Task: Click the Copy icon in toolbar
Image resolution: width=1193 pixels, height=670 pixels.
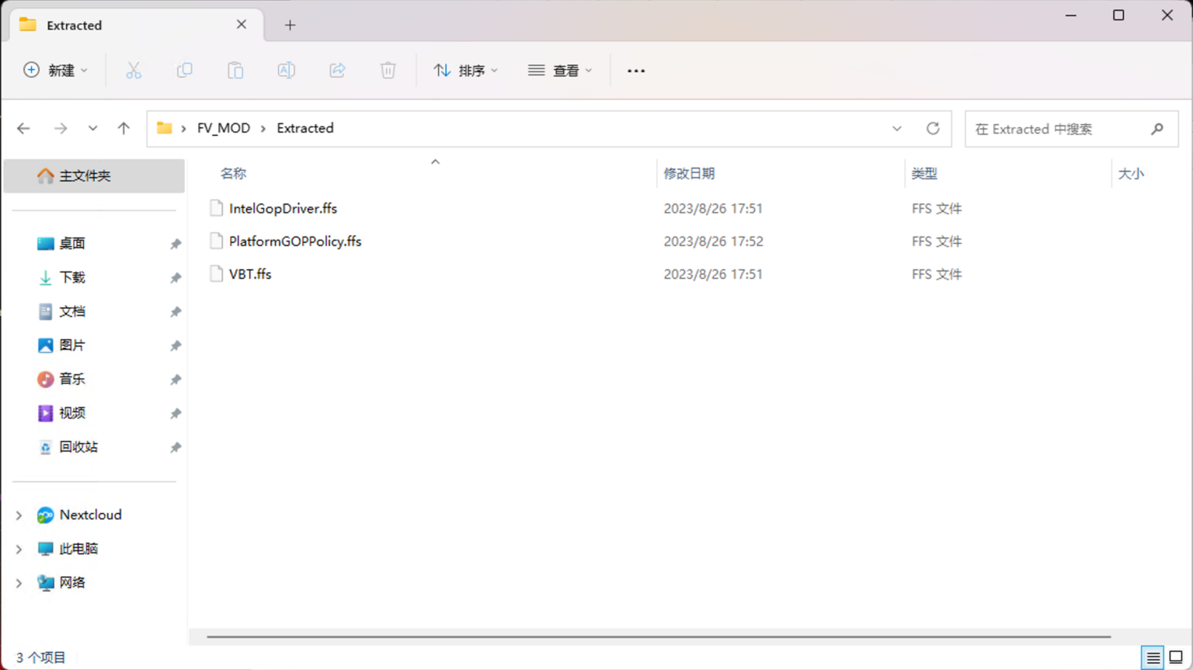Action: [184, 71]
